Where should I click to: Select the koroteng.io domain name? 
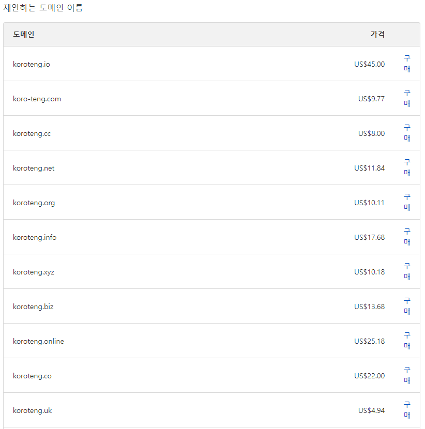point(32,64)
